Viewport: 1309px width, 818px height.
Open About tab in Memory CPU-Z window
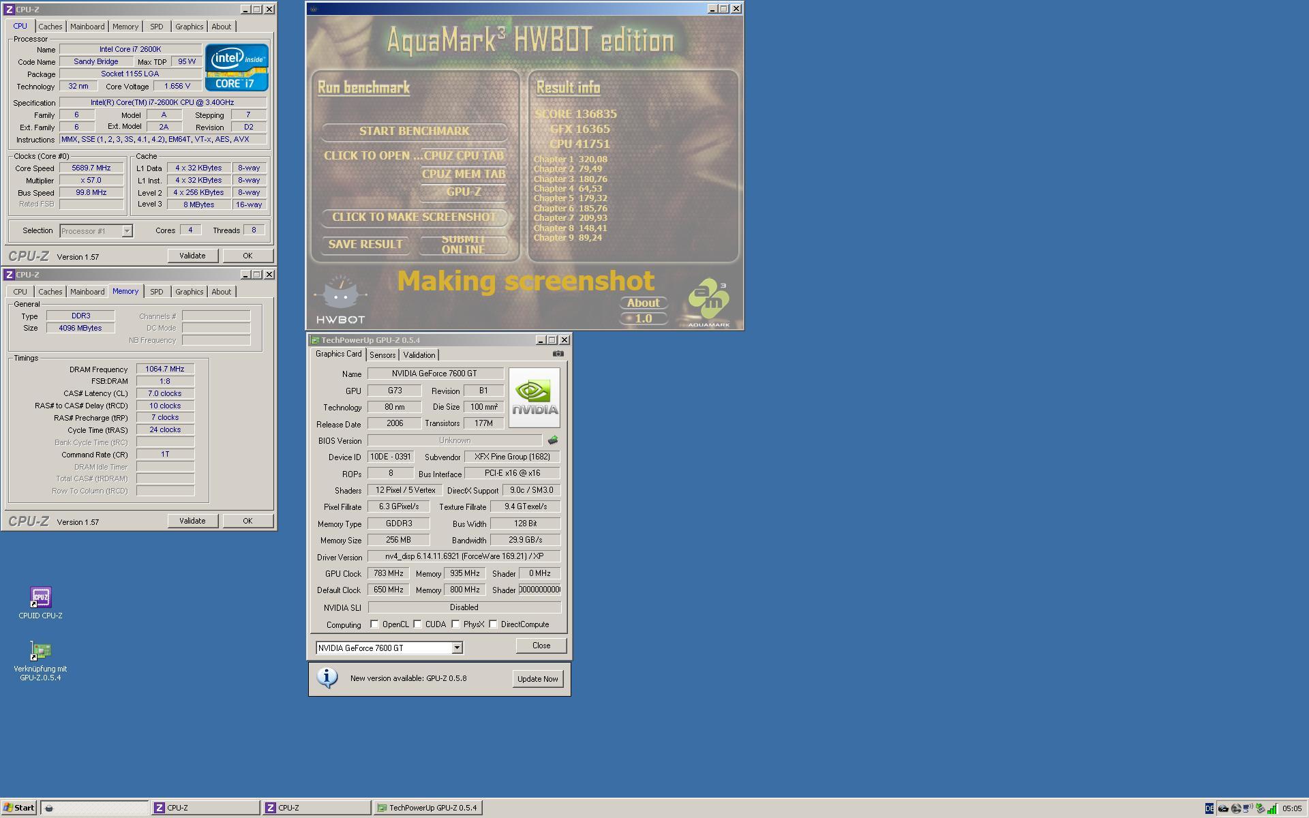221,292
